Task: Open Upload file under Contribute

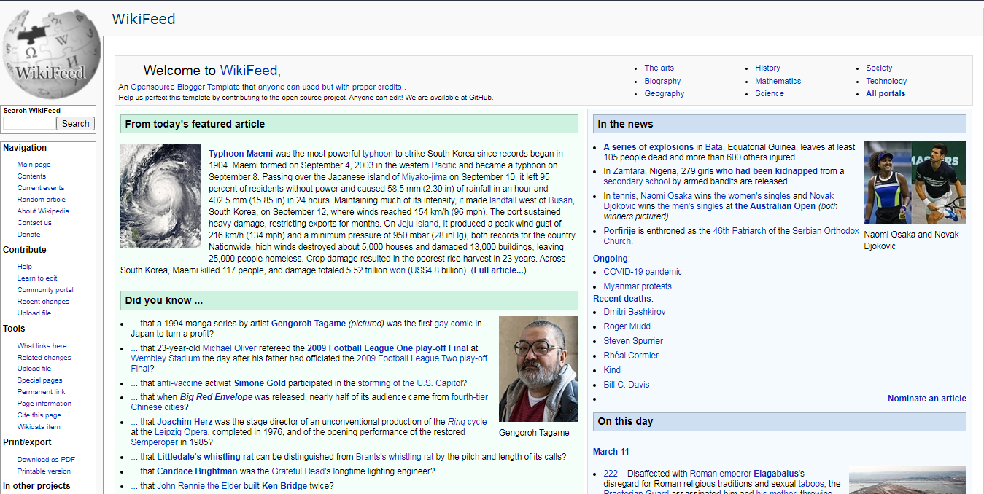Action: [34, 313]
